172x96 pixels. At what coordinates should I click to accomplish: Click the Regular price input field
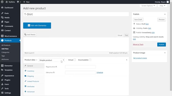tap(80, 67)
